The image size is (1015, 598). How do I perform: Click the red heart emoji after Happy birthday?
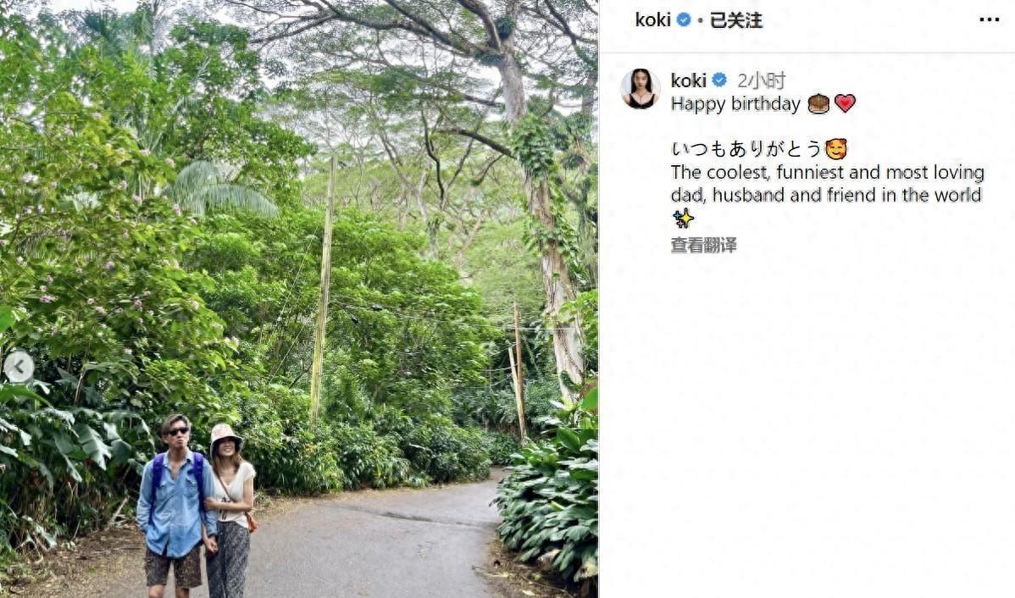[x=845, y=103]
